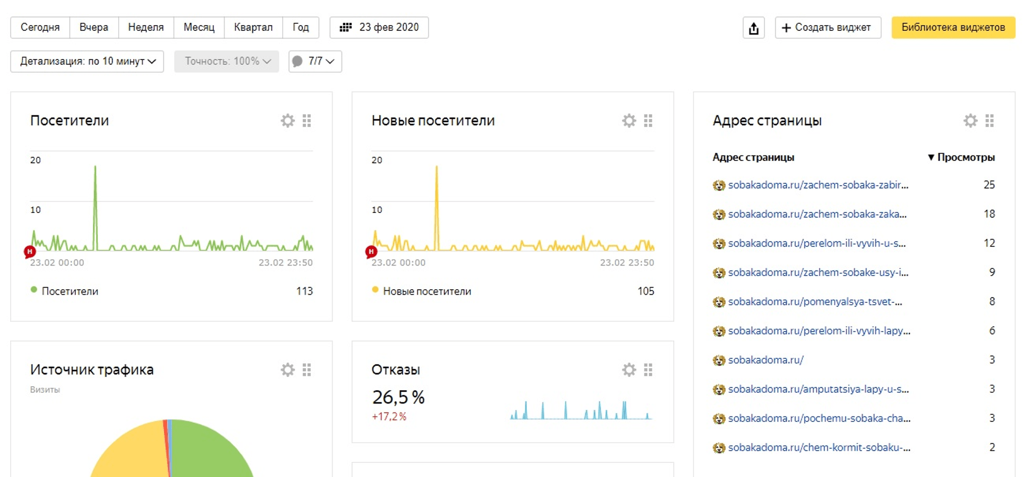Image resolution: width=1029 pixels, height=477 pixels.
Task: Click red annotation marker on Посетители chart
Action: [30, 251]
